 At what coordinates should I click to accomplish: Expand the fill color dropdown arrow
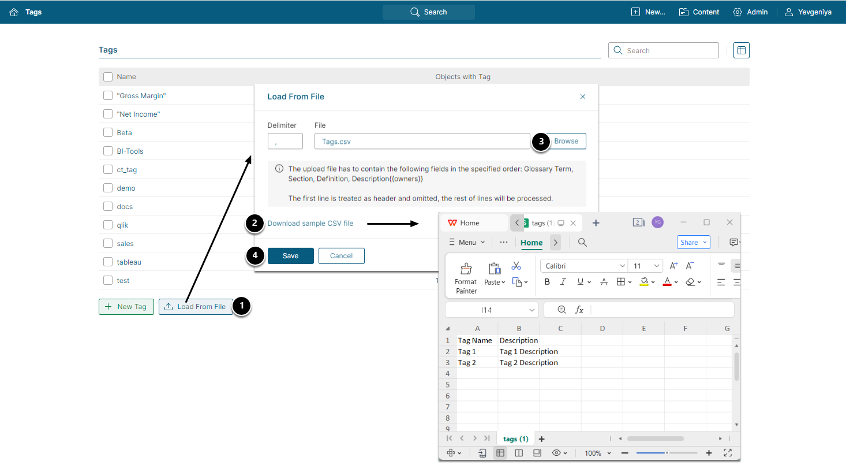(x=653, y=283)
